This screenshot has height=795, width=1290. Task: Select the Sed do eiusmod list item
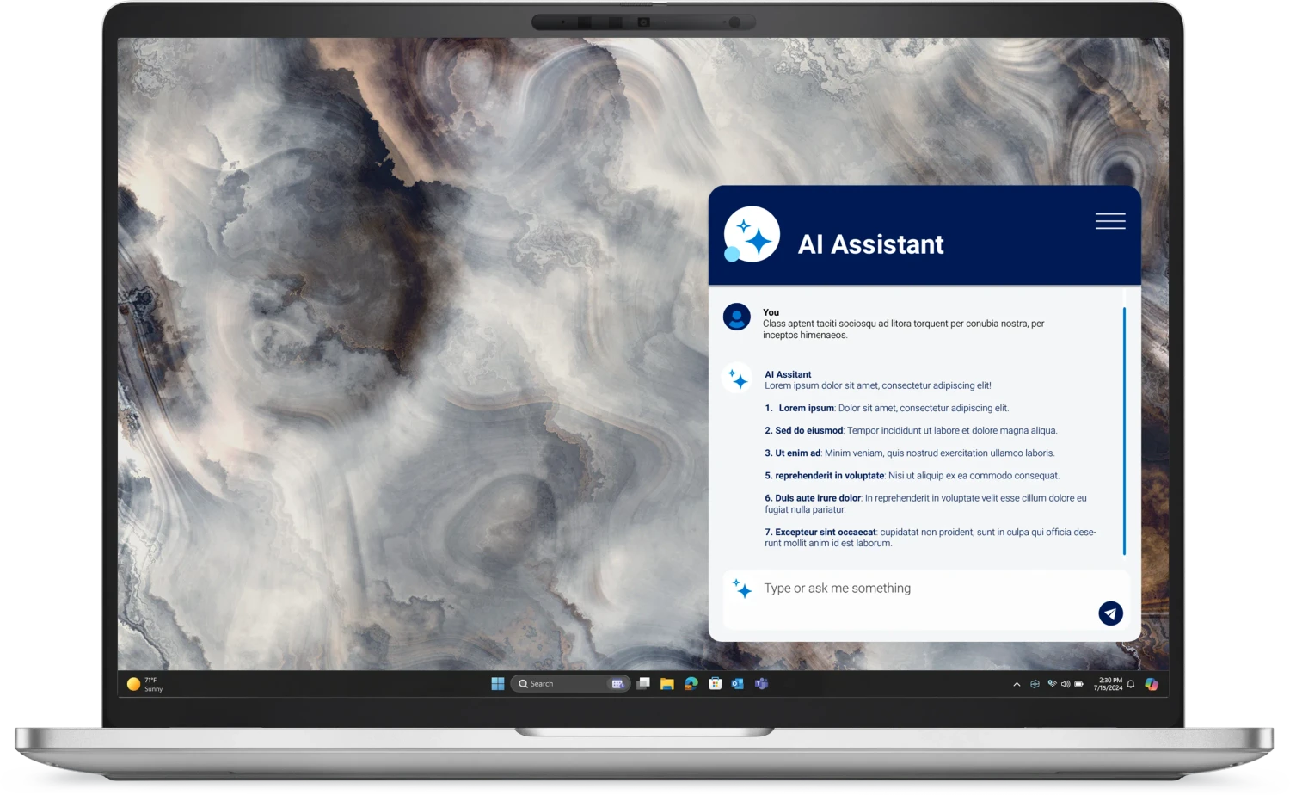click(x=803, y=430)
